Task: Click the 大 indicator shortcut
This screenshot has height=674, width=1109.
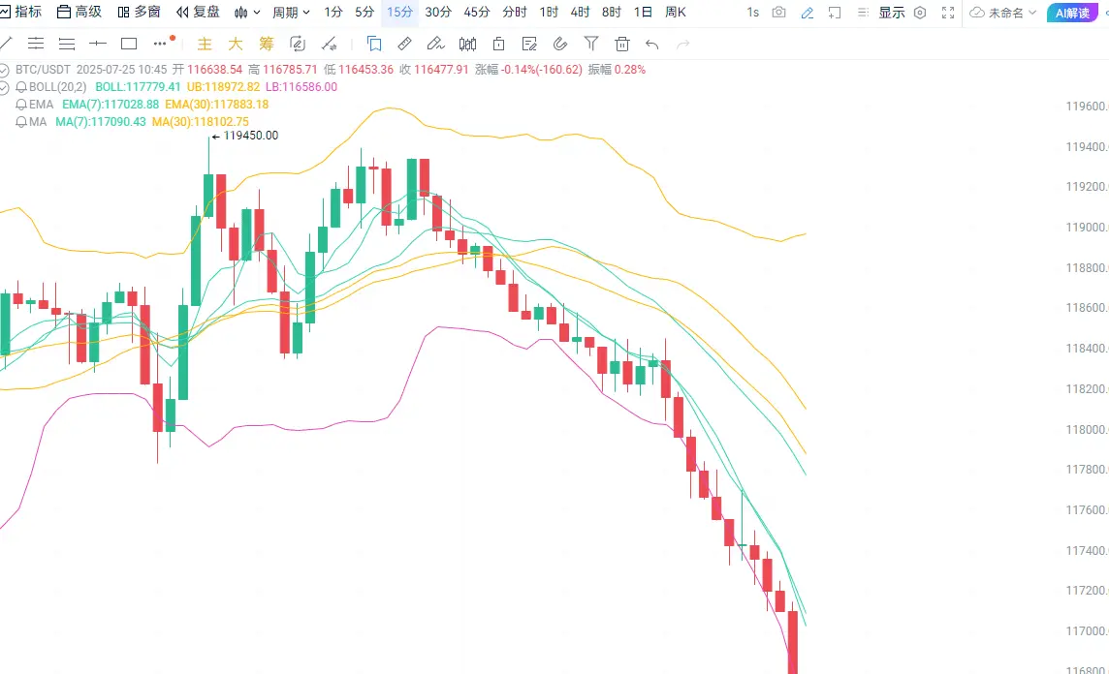Action: point(236,44)
